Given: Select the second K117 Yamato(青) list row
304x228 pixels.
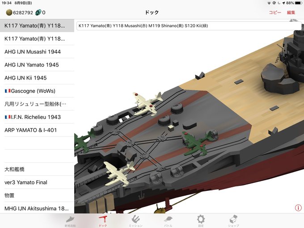Looking at the screenshot, I should point(37,38).
